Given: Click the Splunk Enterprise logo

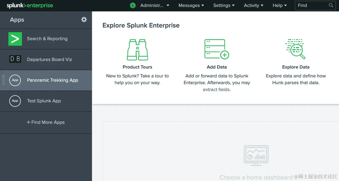Looking at the screenshot, I should [x=30, y=5].
